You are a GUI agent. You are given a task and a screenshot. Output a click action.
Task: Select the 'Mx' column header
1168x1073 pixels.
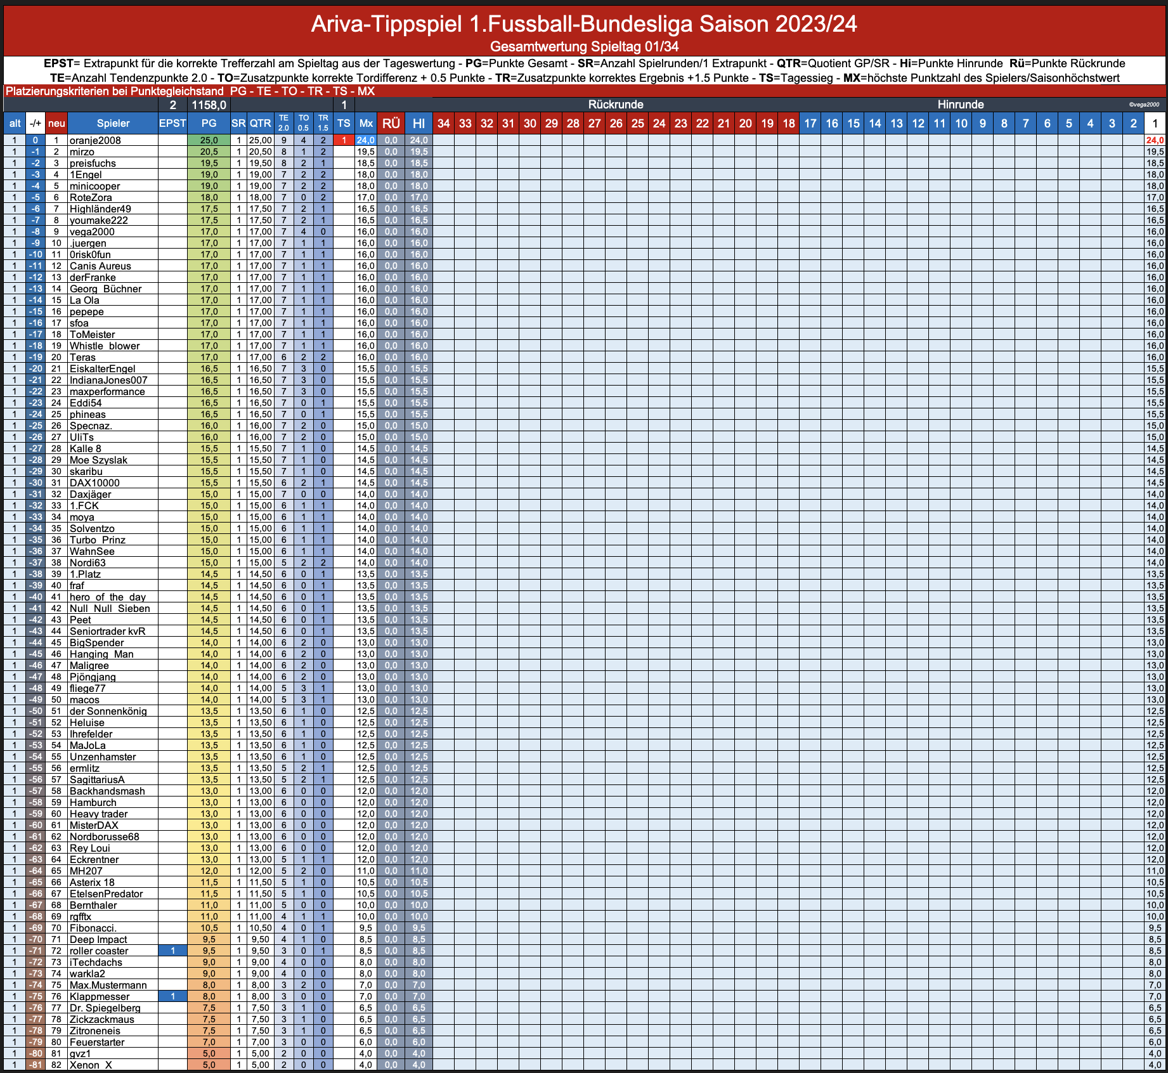point(366,123)
